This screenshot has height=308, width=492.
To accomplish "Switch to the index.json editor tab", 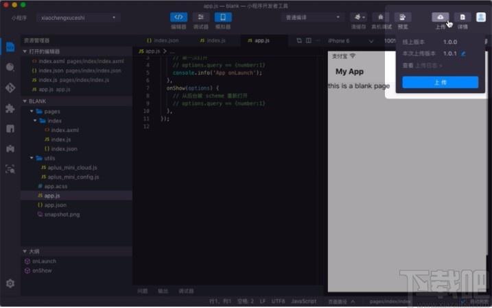I will (x=163, y=40).
